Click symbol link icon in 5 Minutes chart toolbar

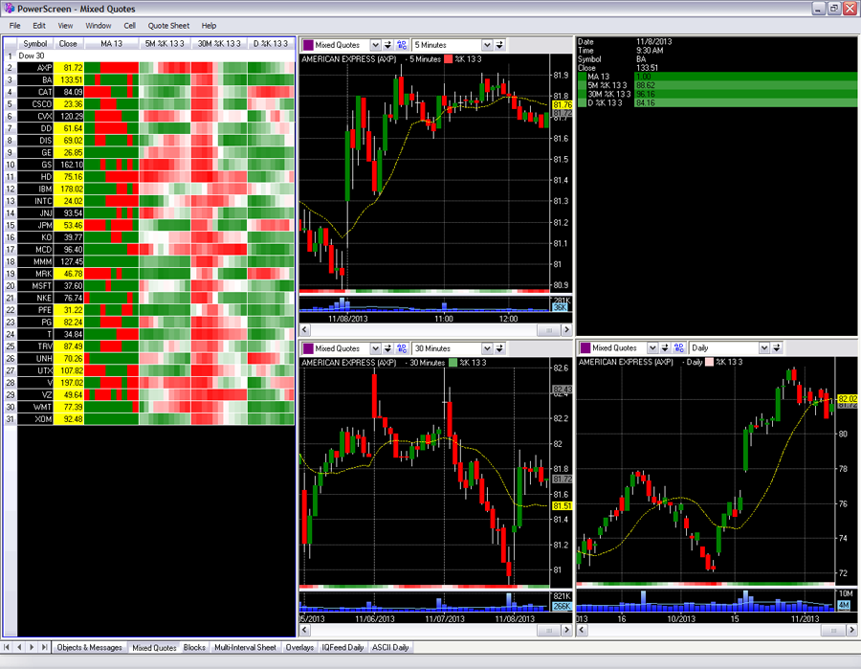click(x=402, y=45)
